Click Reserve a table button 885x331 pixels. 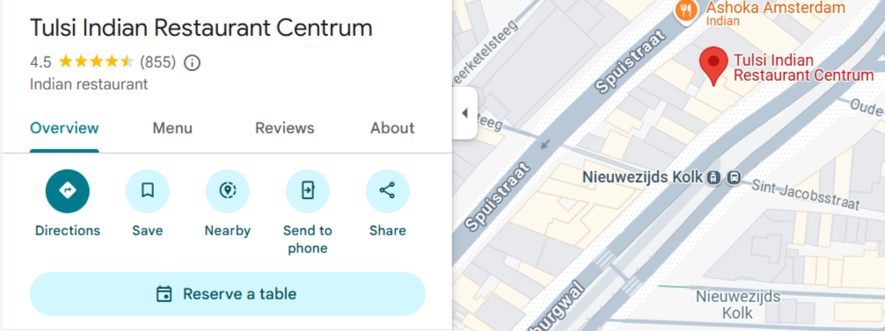point(228,294)
